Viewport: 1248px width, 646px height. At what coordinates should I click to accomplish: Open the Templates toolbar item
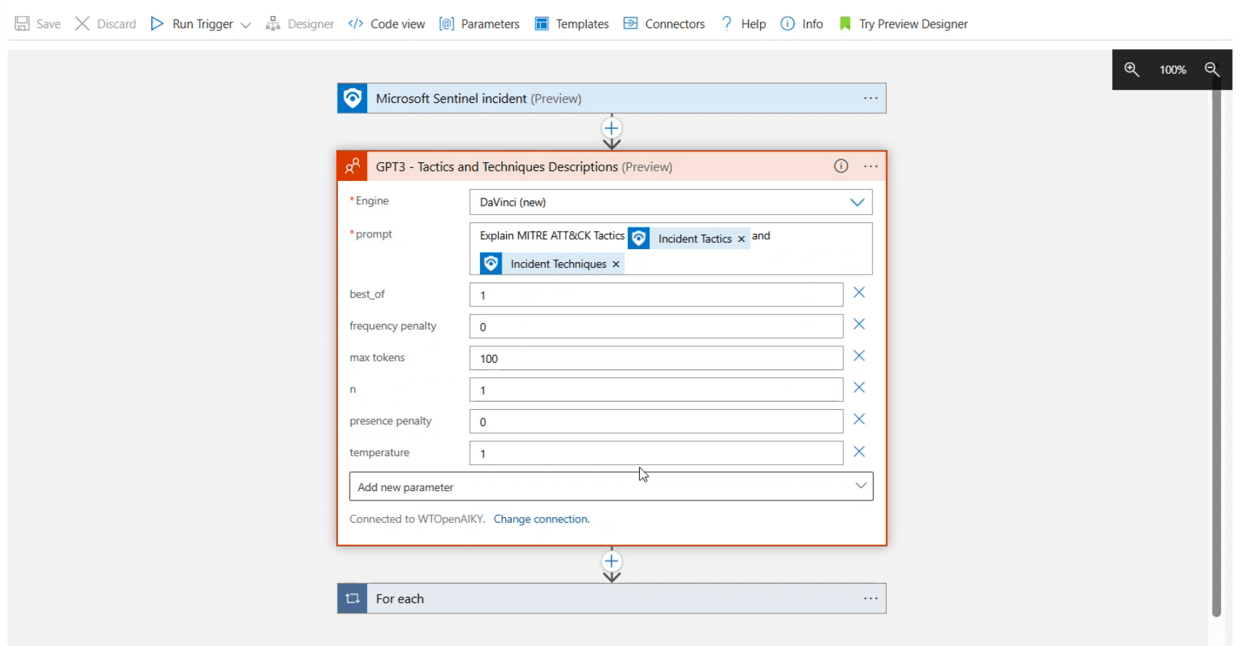(572, 24)
